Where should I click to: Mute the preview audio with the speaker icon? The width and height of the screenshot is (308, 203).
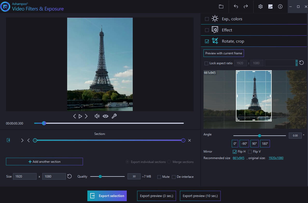tap(97, 116)
